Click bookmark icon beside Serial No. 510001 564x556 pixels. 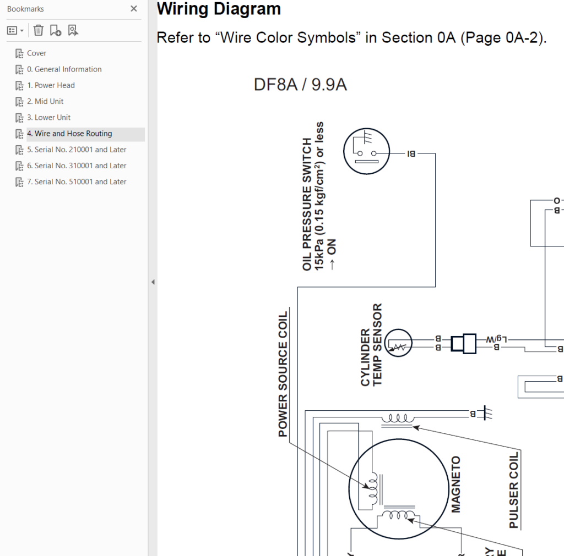coord(19,182)
